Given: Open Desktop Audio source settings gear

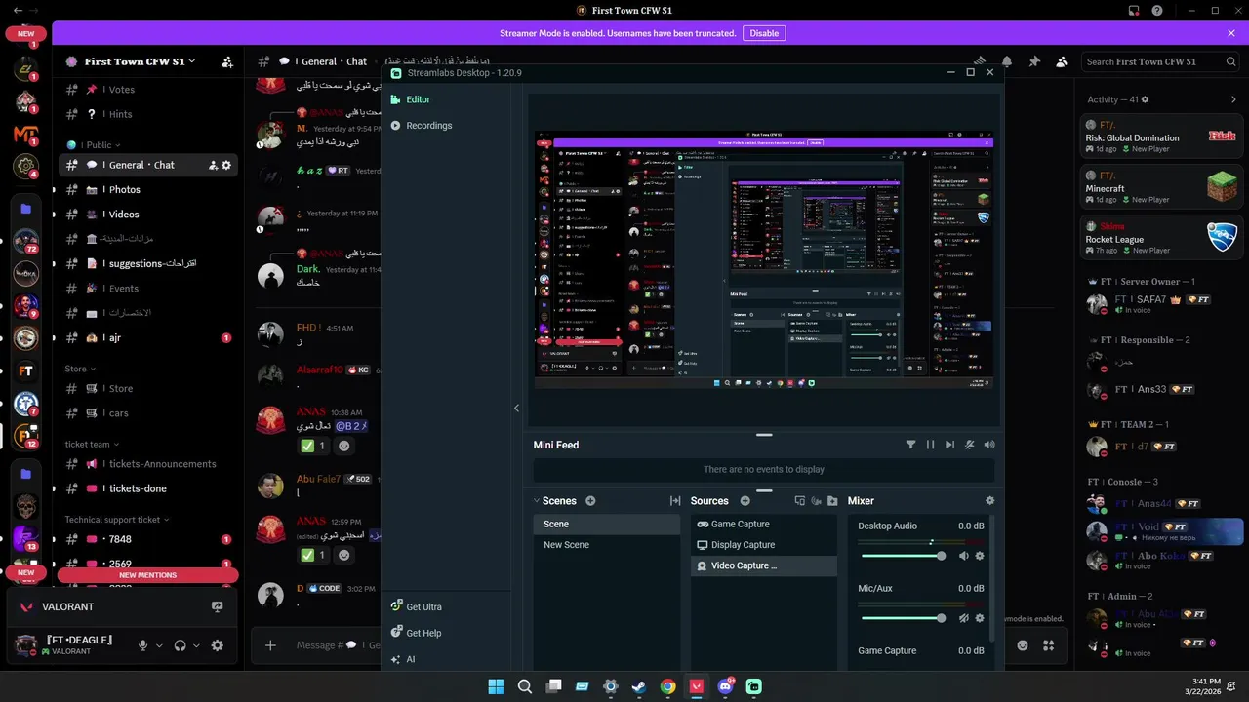Looking at the screenshot, I should pos(980,556).
